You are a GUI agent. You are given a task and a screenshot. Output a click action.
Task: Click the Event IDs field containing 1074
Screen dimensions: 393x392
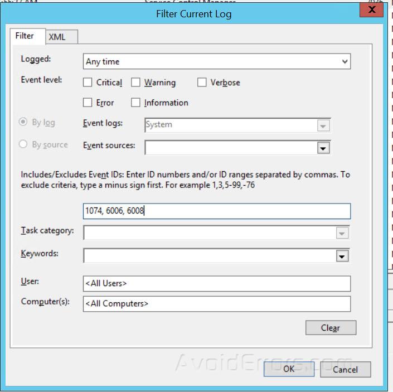217,211
